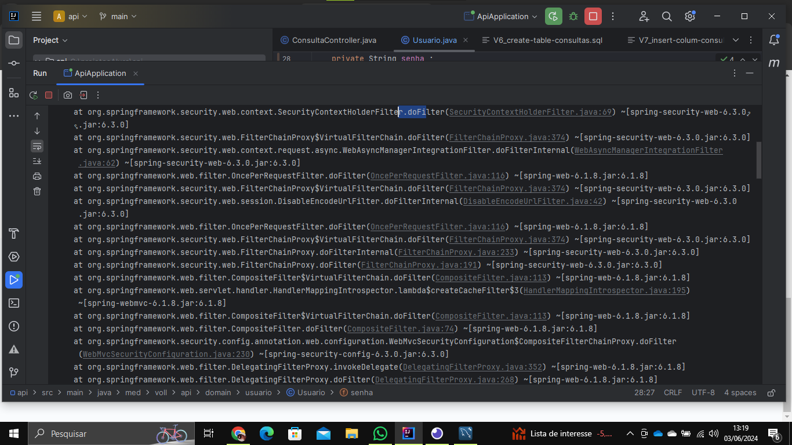This screenshot has width=792, height=445.
Task: Open the main branch dropdown
Action: pos(118,16)
